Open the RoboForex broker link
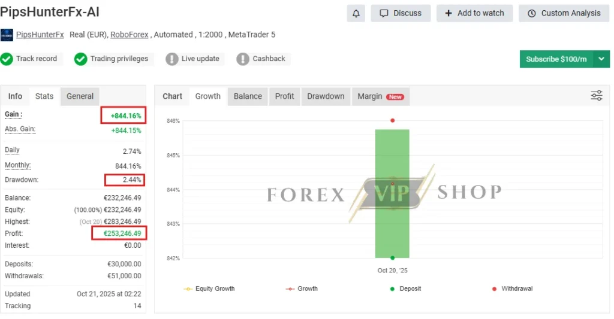This screenshot has width=614, height=319. [130, 35]
